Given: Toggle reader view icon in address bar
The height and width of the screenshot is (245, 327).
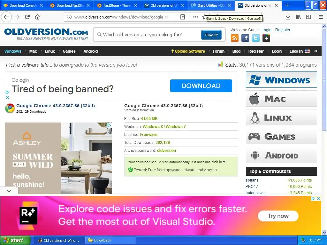Looking at the screenshot, I should pos(182,17).
